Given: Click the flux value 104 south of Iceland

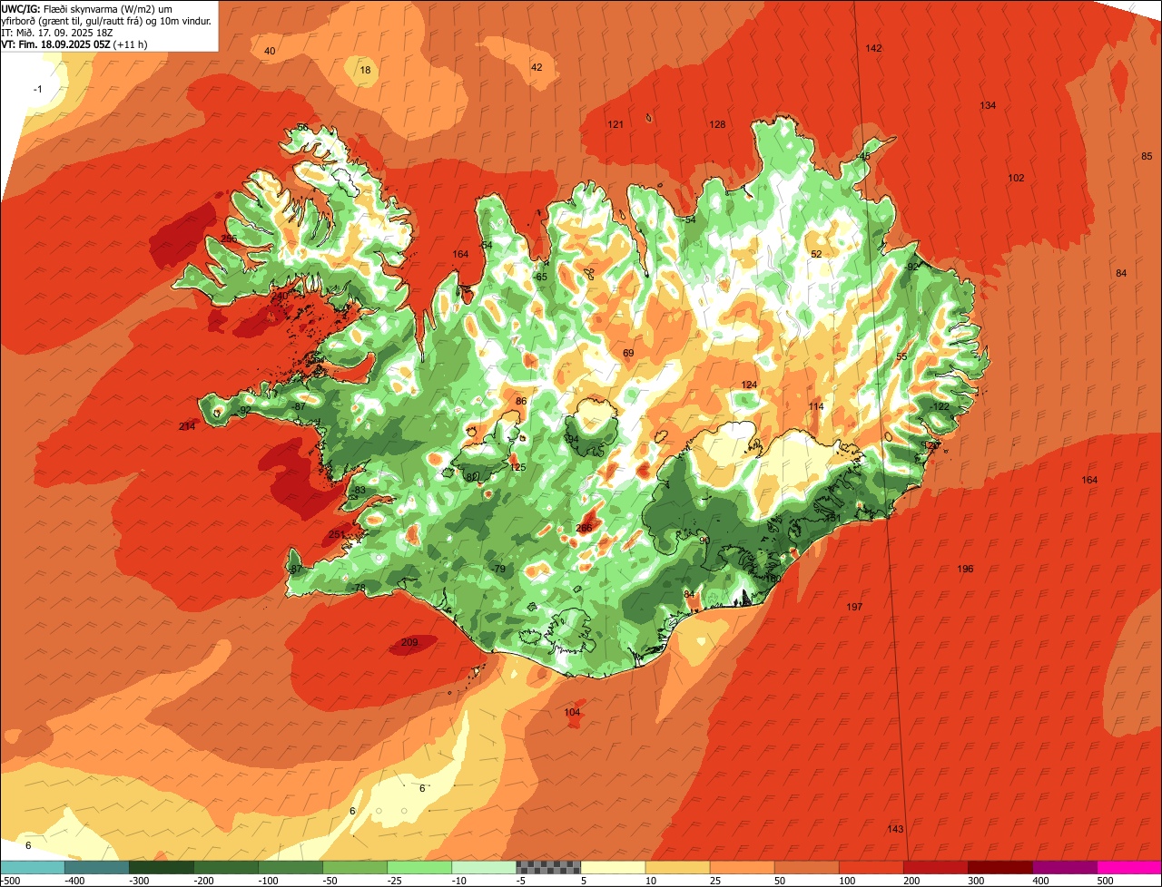Looking at the screenshot, I should [x=572, y=713].
